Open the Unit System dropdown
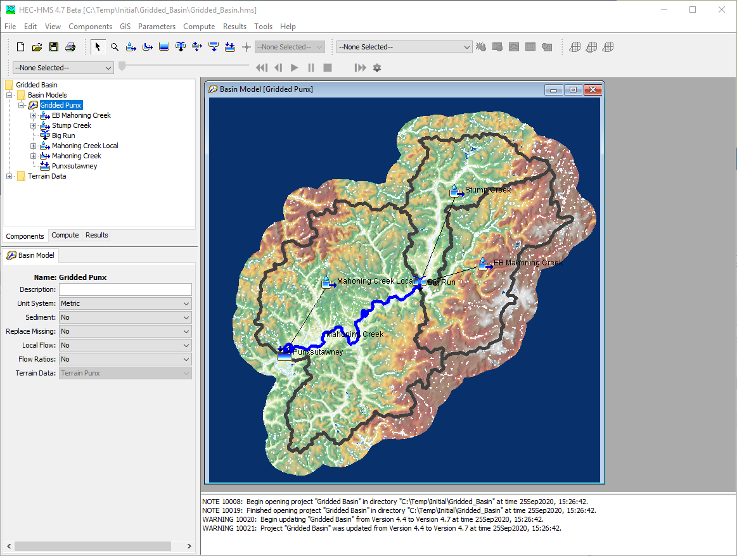The width and height of the screenshot is (737, 556). pyautogui.click(x=125, y=303)
